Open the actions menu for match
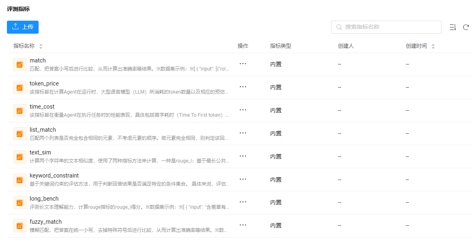The image size is (472, 244). coord(243,64)
